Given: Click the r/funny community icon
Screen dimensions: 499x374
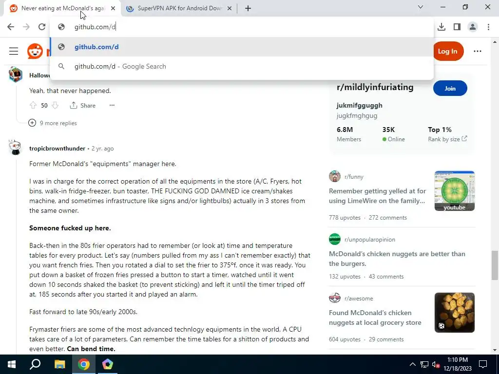Looking at the screenshot, I should (x=334, y=176).
